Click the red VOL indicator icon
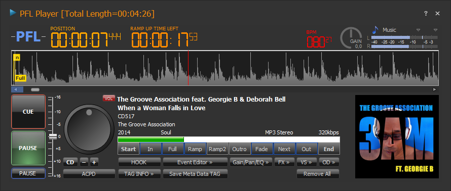Image resolution: width=451 pixels, height=191 pixels. point(109,99)
